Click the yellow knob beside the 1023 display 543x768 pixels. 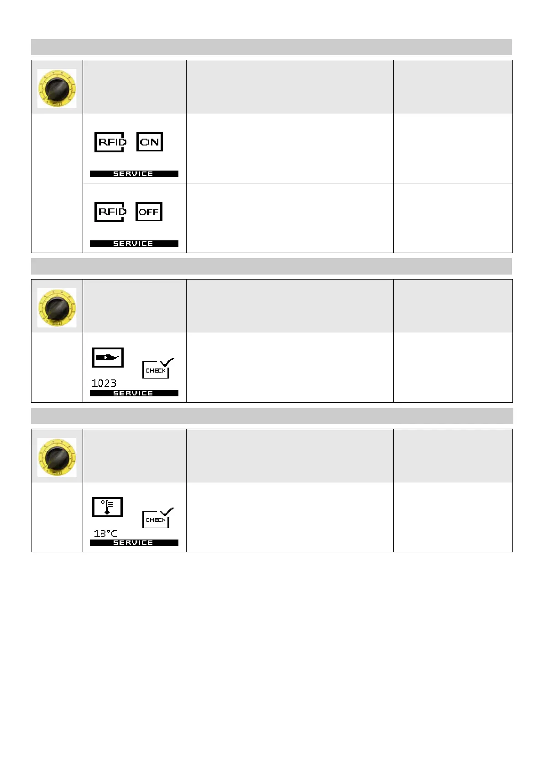tap(57, 308)
